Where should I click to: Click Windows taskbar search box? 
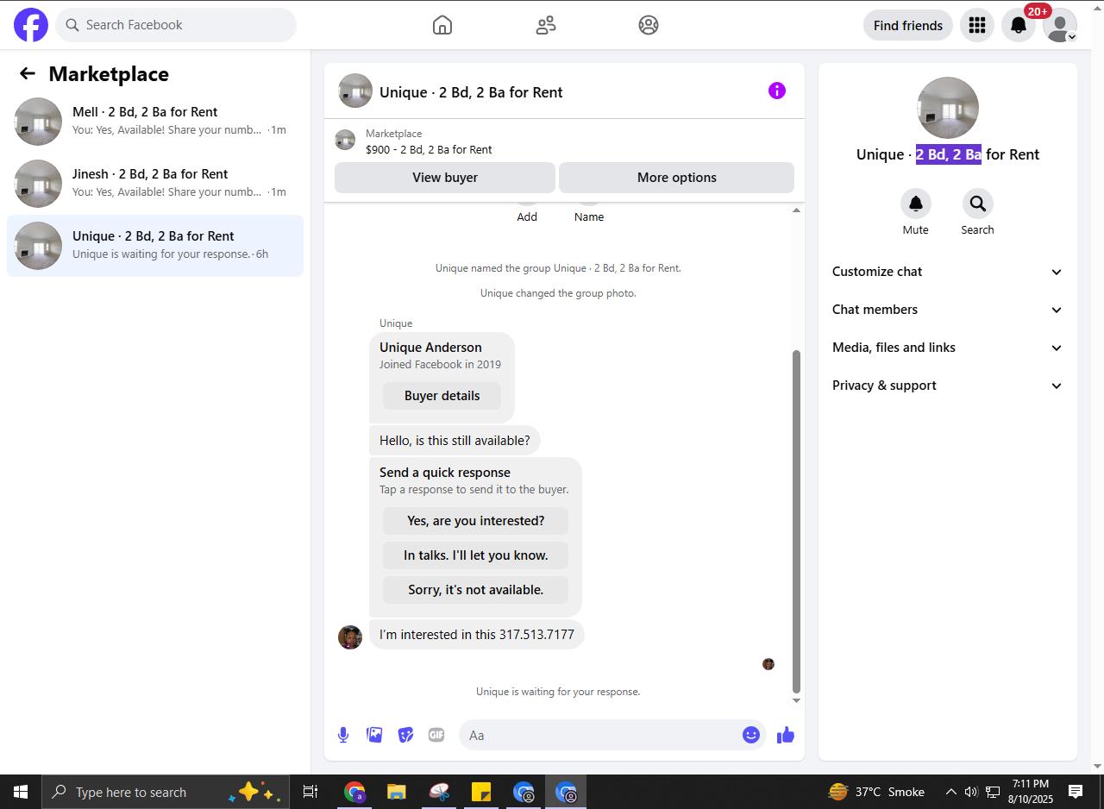[x=164, y=792]
